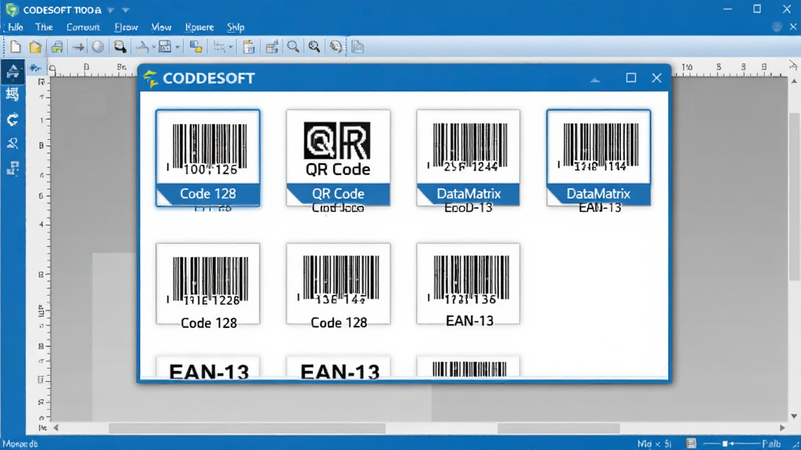
Task: Click the gray globe toolbar icon
Action: tap(98, 47)
